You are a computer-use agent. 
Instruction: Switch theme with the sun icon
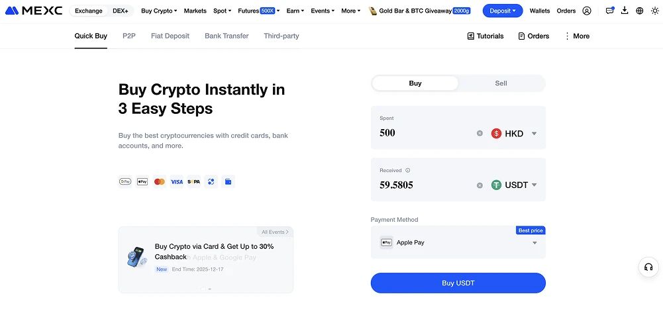[x=655, y=11]
